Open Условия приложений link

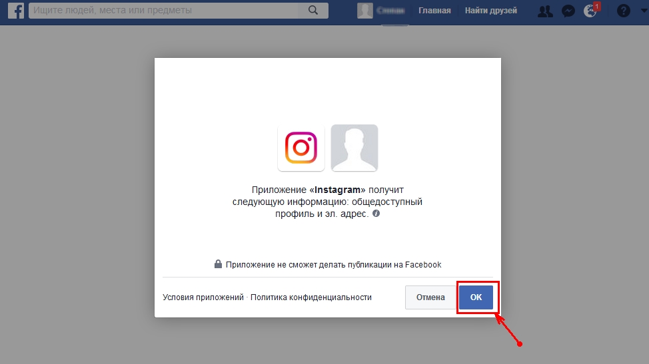click(x=203, y=297)
